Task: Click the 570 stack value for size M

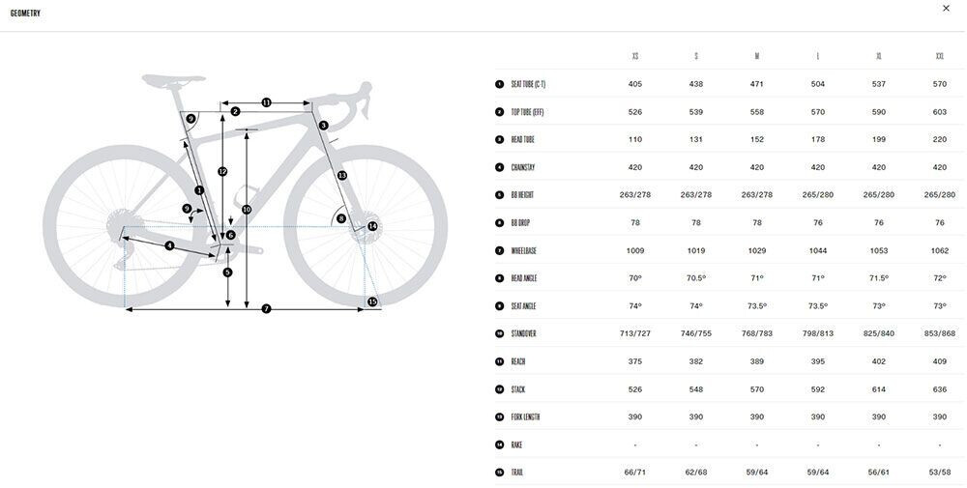Action: pos(757,389)
